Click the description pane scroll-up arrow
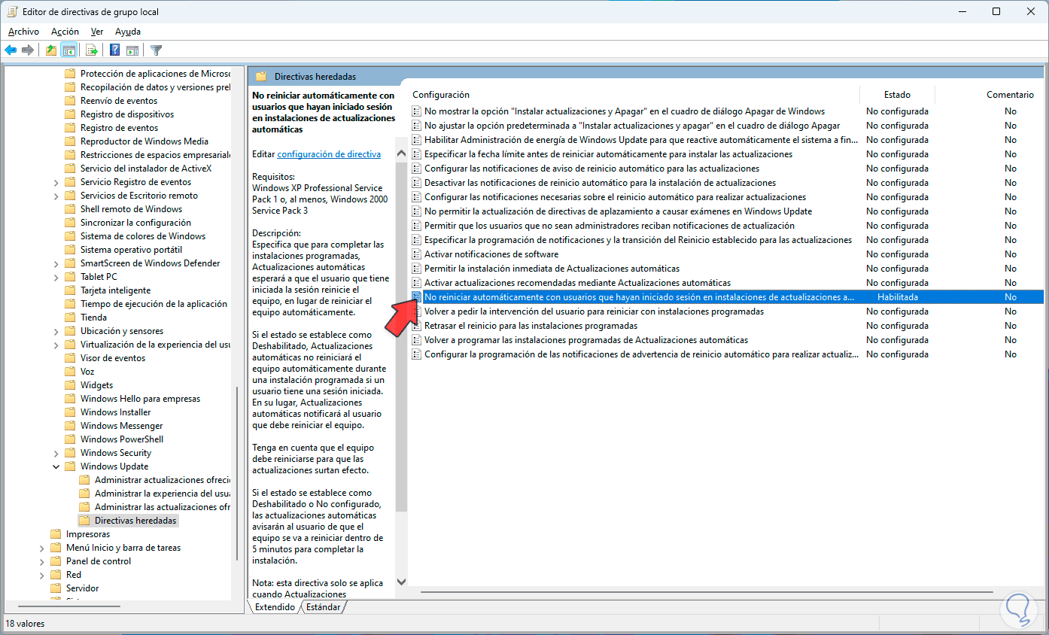The height and width of the screenshot is (635, 1049). point(401,153)
